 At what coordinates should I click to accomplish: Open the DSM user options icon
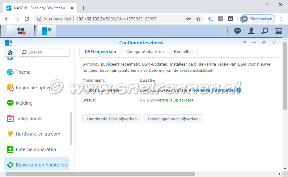click(x=251, y=31)
